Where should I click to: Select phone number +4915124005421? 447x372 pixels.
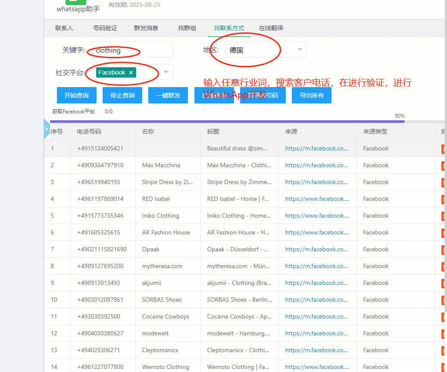pyautogui.click(x=100, y=149)
